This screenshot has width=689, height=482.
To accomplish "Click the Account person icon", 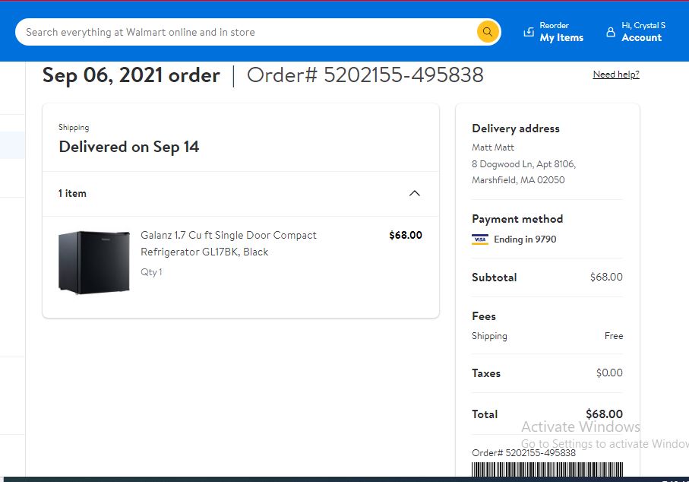I will point(610,32).
